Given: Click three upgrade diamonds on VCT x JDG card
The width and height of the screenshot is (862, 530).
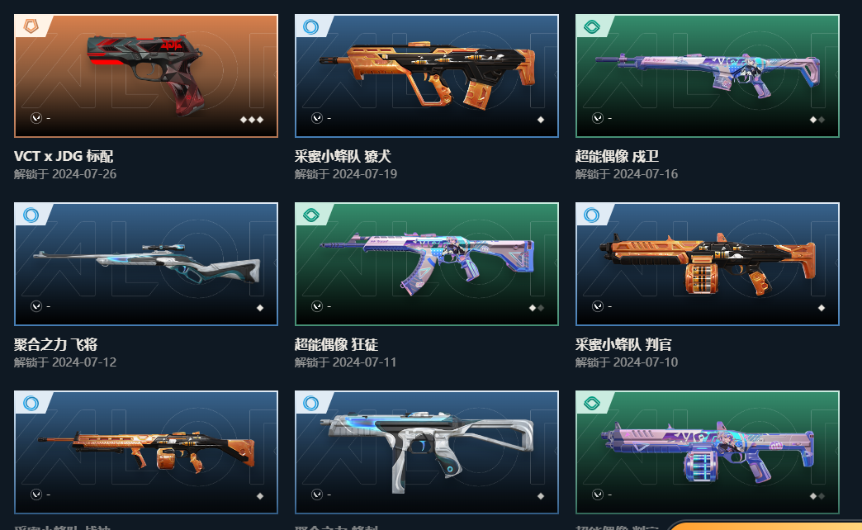Looking at the screenshot, I should pyautogui.click(x=252, y=120).
